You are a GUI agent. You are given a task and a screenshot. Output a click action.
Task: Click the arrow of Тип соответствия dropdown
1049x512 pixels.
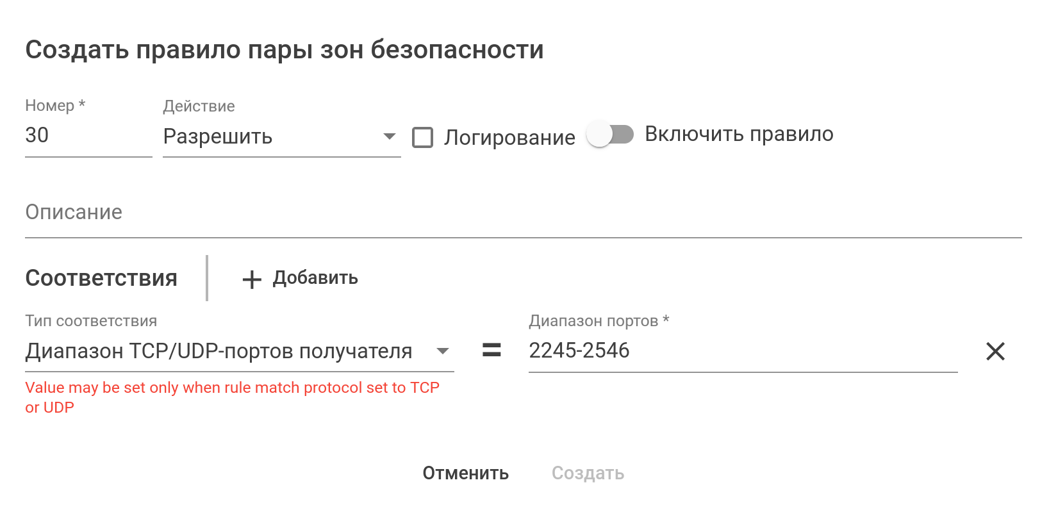point(442,351)
